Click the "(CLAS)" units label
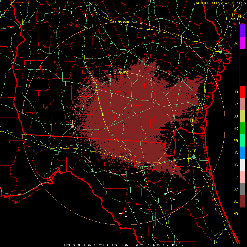 (x=232, y=19)
